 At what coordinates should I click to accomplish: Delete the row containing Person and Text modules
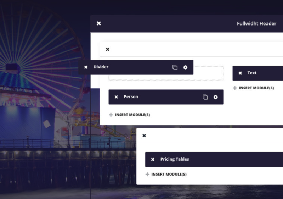click(x=108, y=49)
